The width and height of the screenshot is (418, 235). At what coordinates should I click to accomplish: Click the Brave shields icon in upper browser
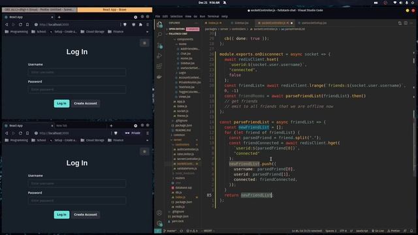(125, 25)
